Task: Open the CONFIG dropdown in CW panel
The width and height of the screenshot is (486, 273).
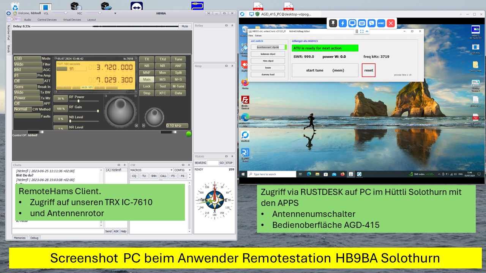Action: (x=182, y=170)
